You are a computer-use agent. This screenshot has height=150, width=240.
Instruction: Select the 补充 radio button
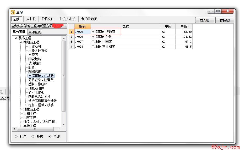[33, 136]
